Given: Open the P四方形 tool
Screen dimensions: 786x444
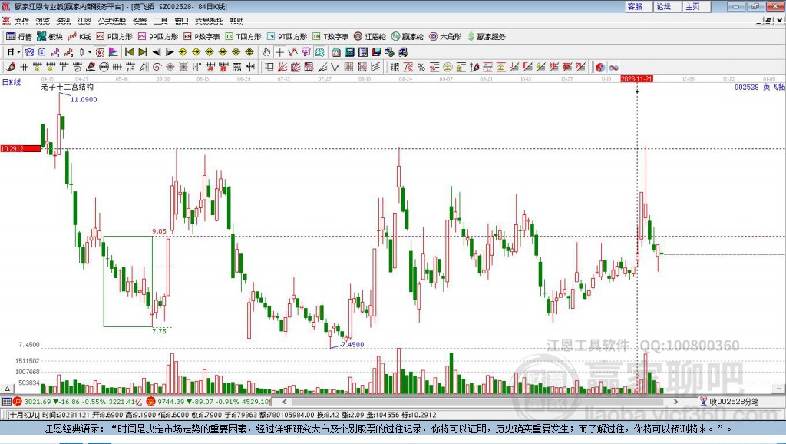Looking at the screenshot, I should [x=114, y=37].
